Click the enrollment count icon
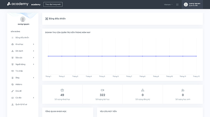This screenshot has height=117, width=210. point(142,90)
